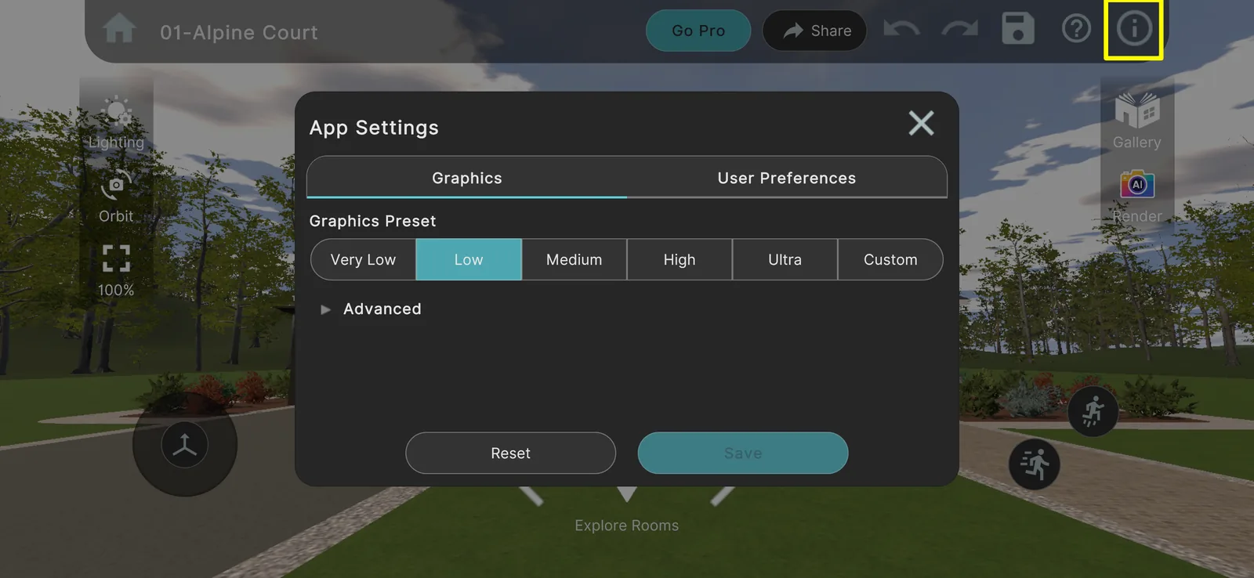This screenshot has width=1254, height=578.
Task: Select the Medium graphics preset
Action: 574,259
